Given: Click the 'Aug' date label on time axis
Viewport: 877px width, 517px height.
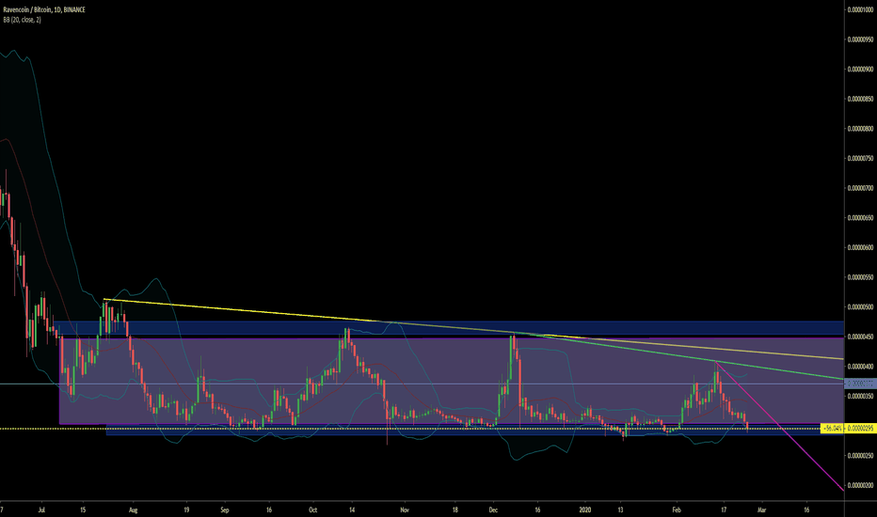Looking at the screenshot, I should pos(133,509).
